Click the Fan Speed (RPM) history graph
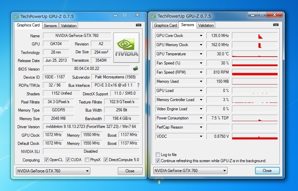 [255, 72]
